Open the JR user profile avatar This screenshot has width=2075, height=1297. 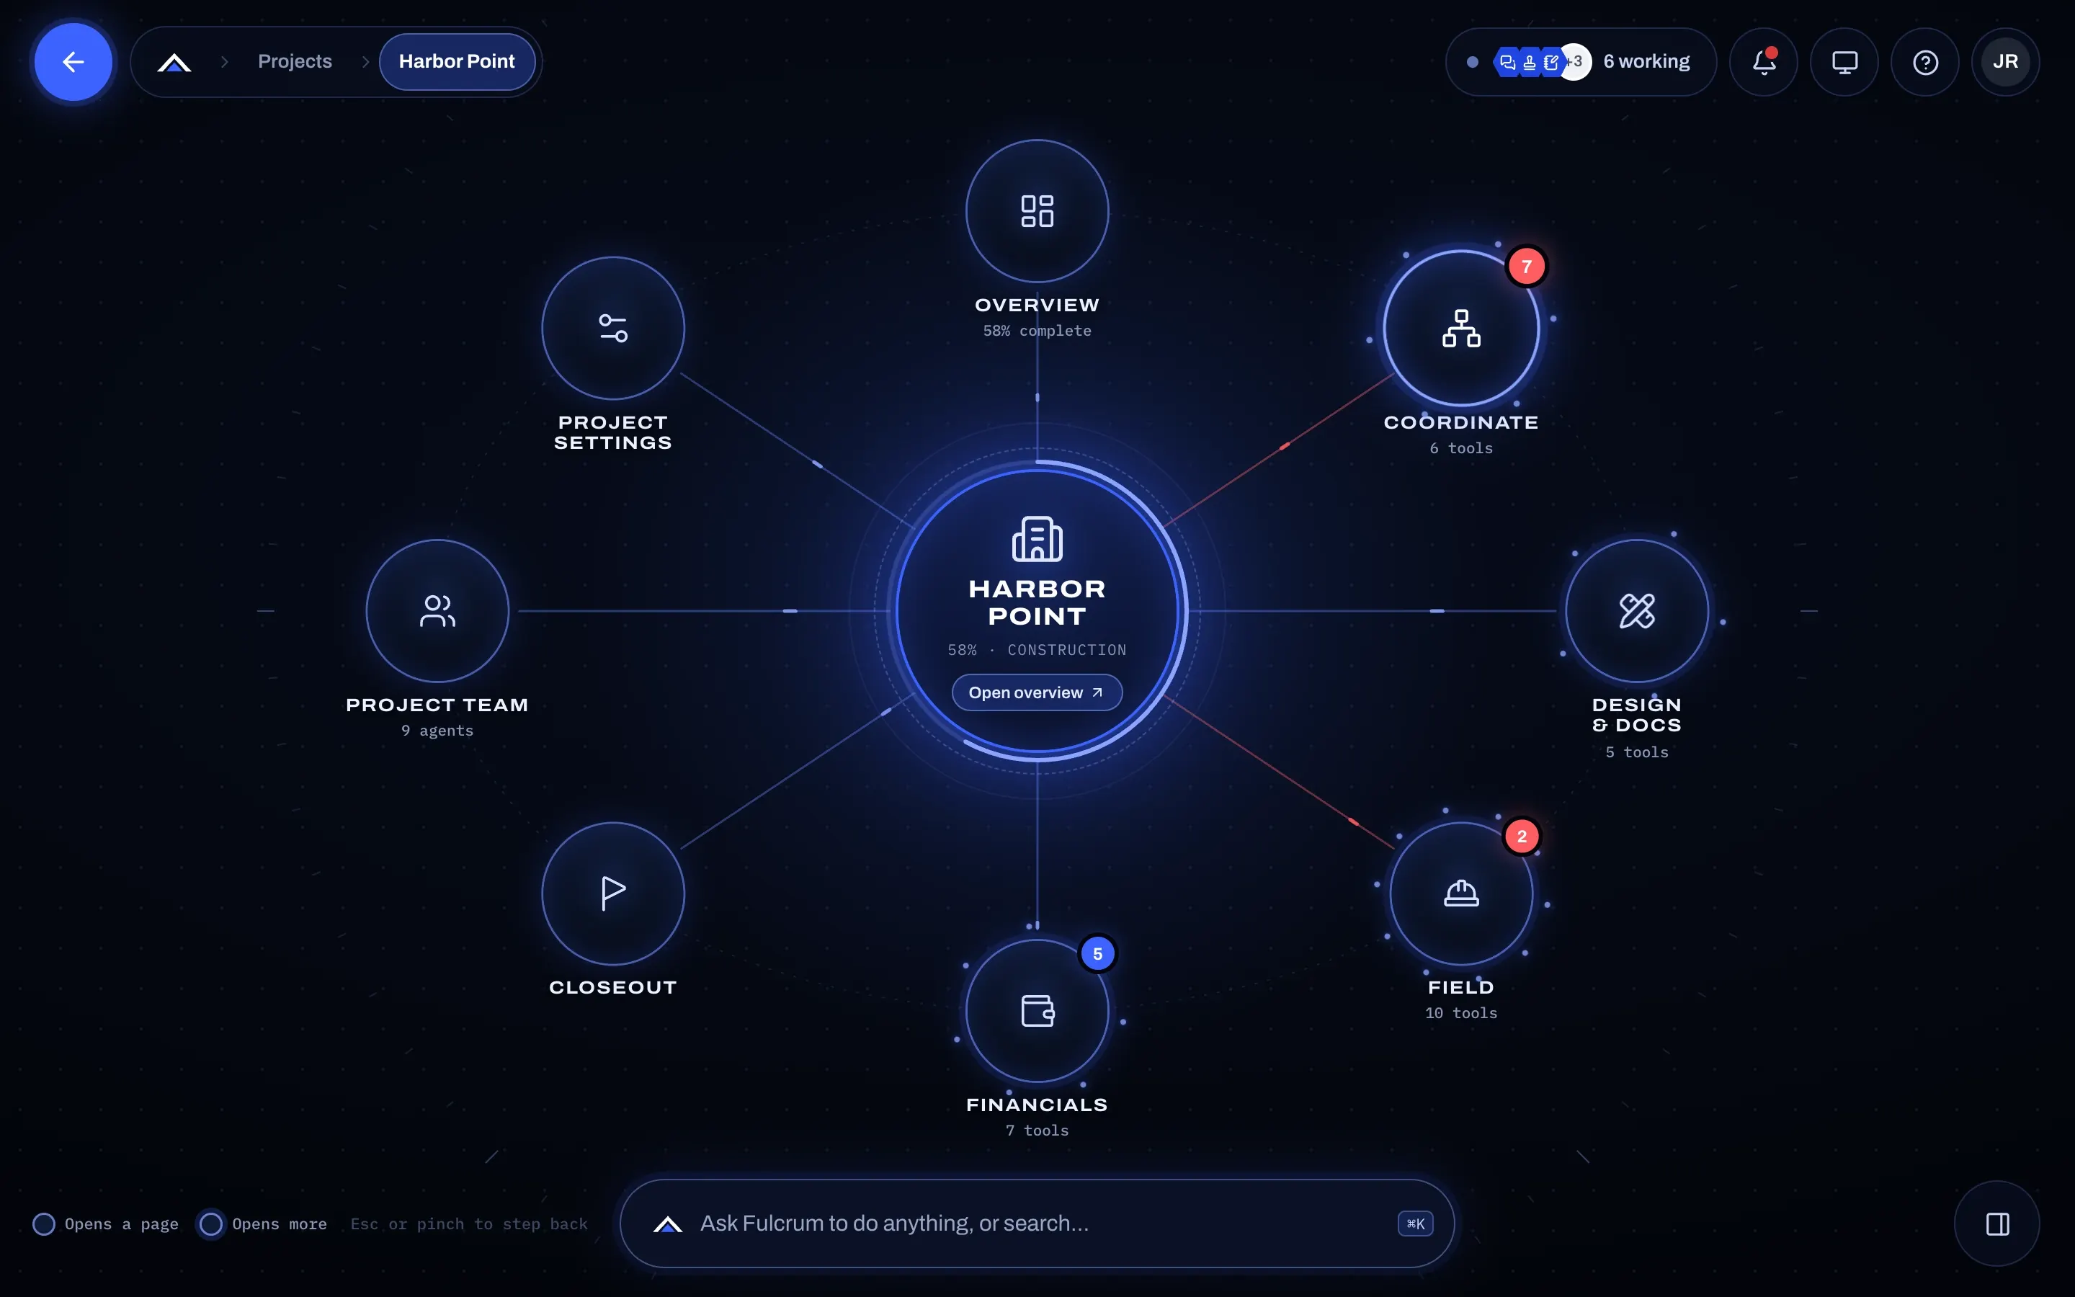[x=2004, y=62]
